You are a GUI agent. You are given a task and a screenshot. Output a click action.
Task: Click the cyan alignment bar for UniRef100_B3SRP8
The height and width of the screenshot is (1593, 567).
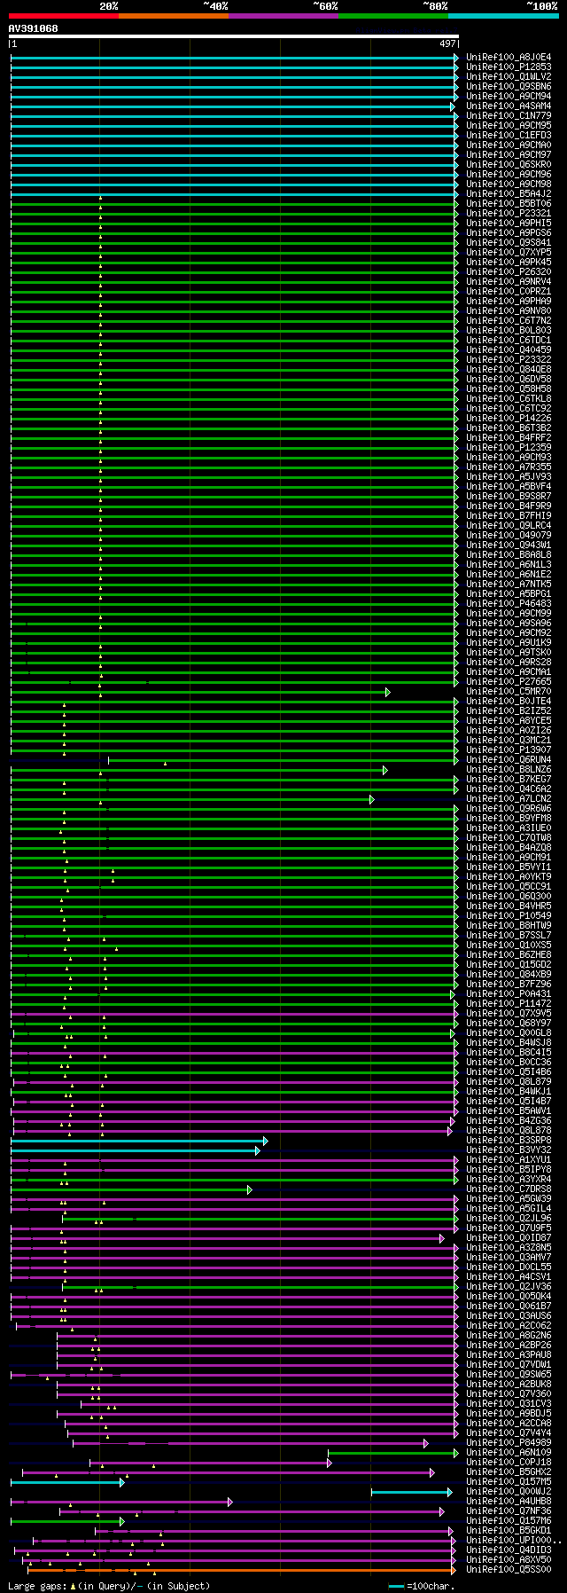point(137,1141)
